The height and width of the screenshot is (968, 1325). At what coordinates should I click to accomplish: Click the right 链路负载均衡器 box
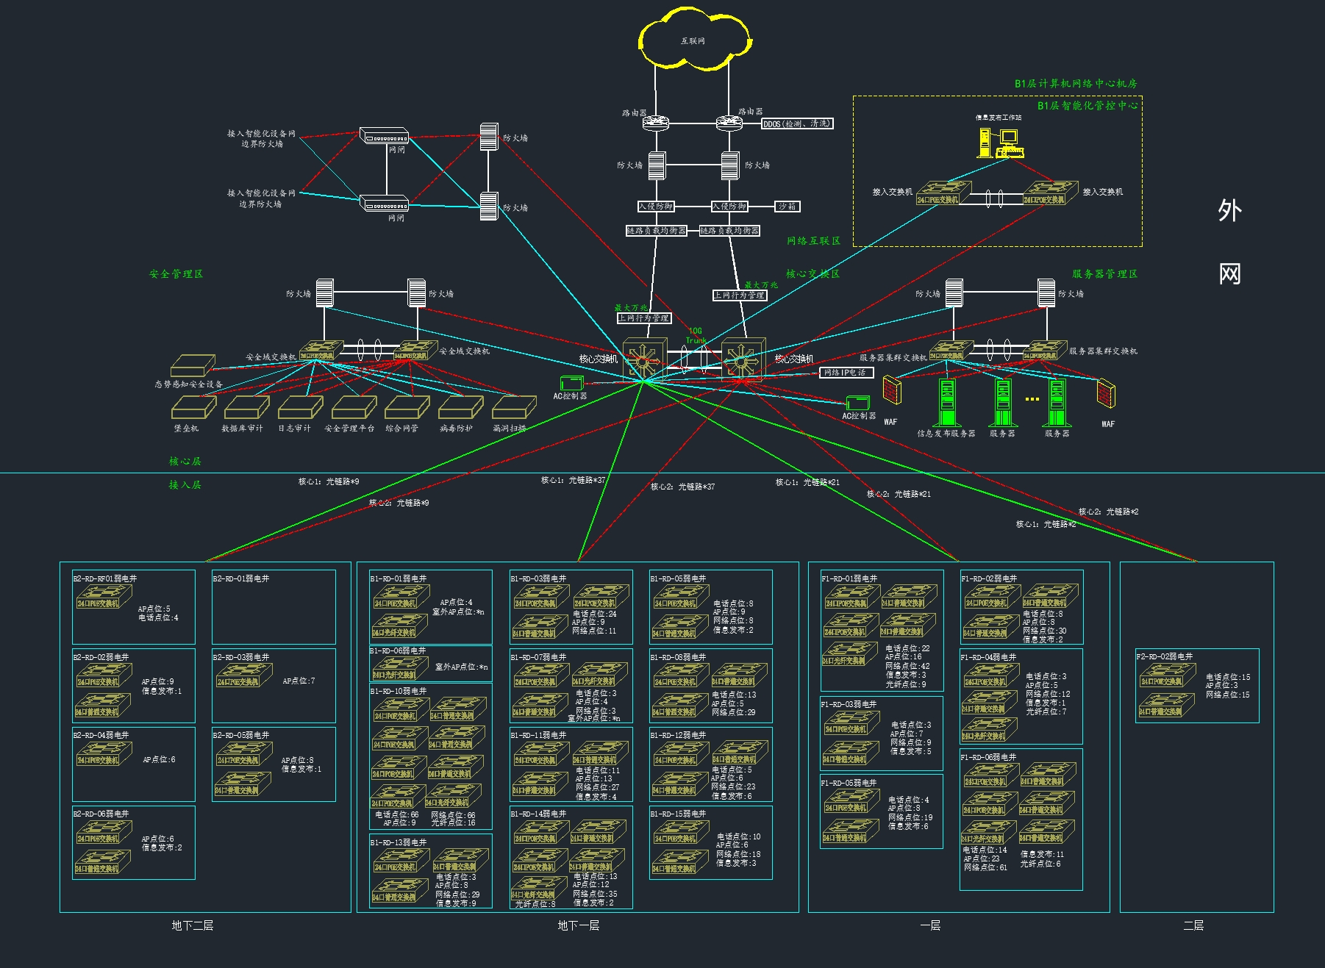(729, 231)
